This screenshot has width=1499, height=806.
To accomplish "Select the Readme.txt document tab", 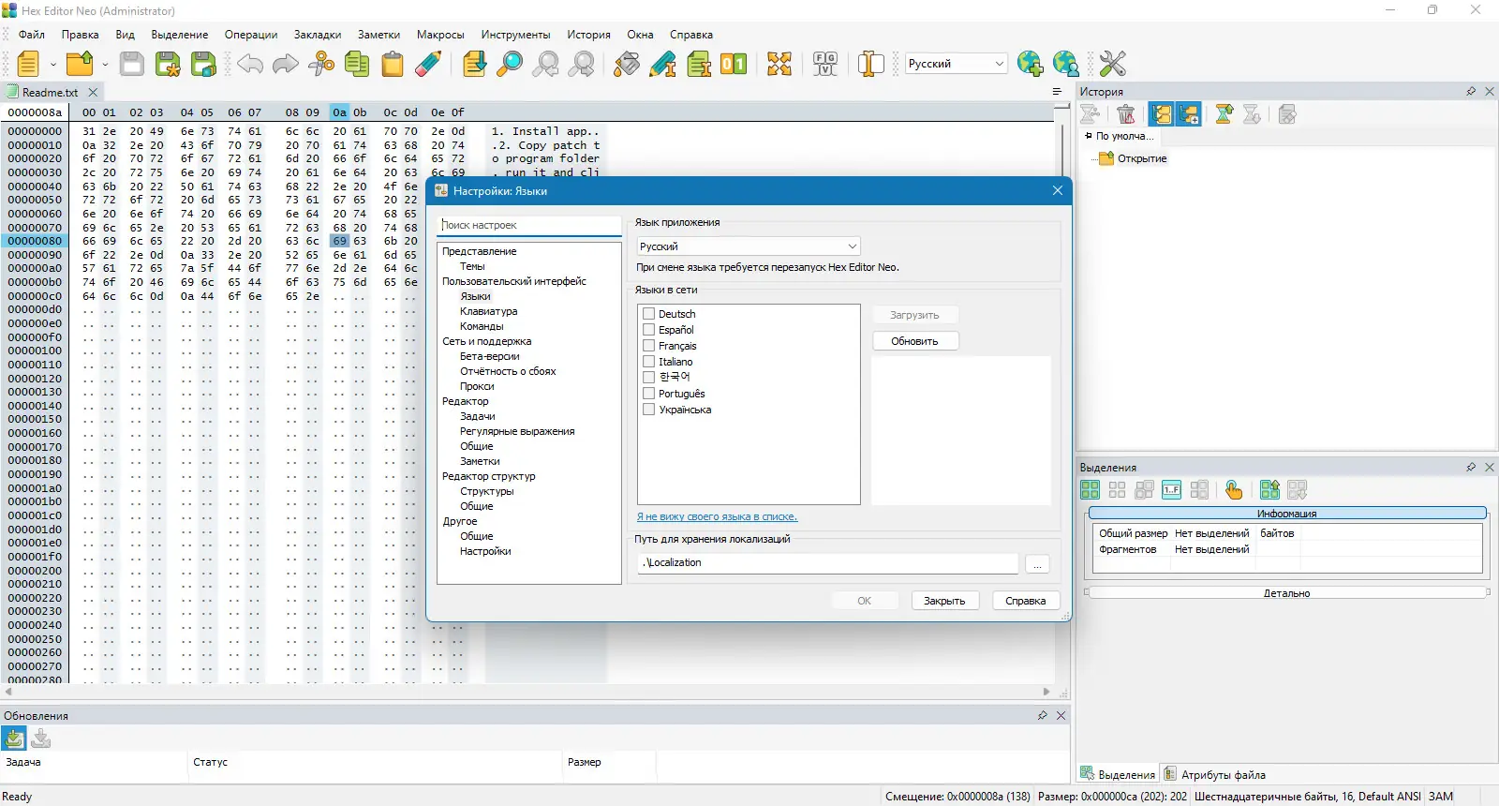I will point(51,92).
